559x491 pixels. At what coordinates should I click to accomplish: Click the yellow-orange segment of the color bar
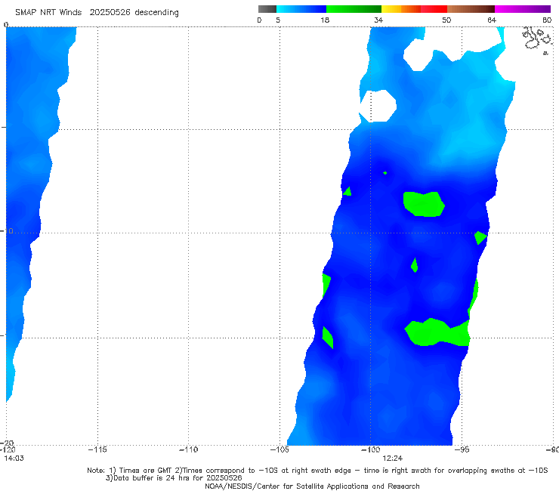tap(401, 9)
